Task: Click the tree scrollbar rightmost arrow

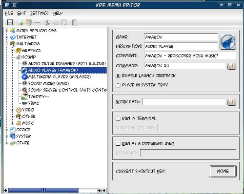Action: click(104, 190)
